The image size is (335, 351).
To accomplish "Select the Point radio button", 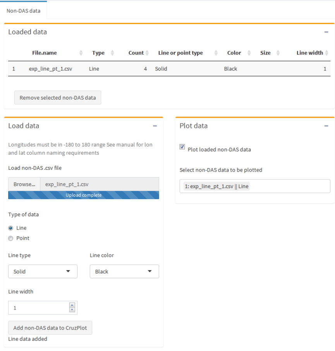I will point(10,238).
